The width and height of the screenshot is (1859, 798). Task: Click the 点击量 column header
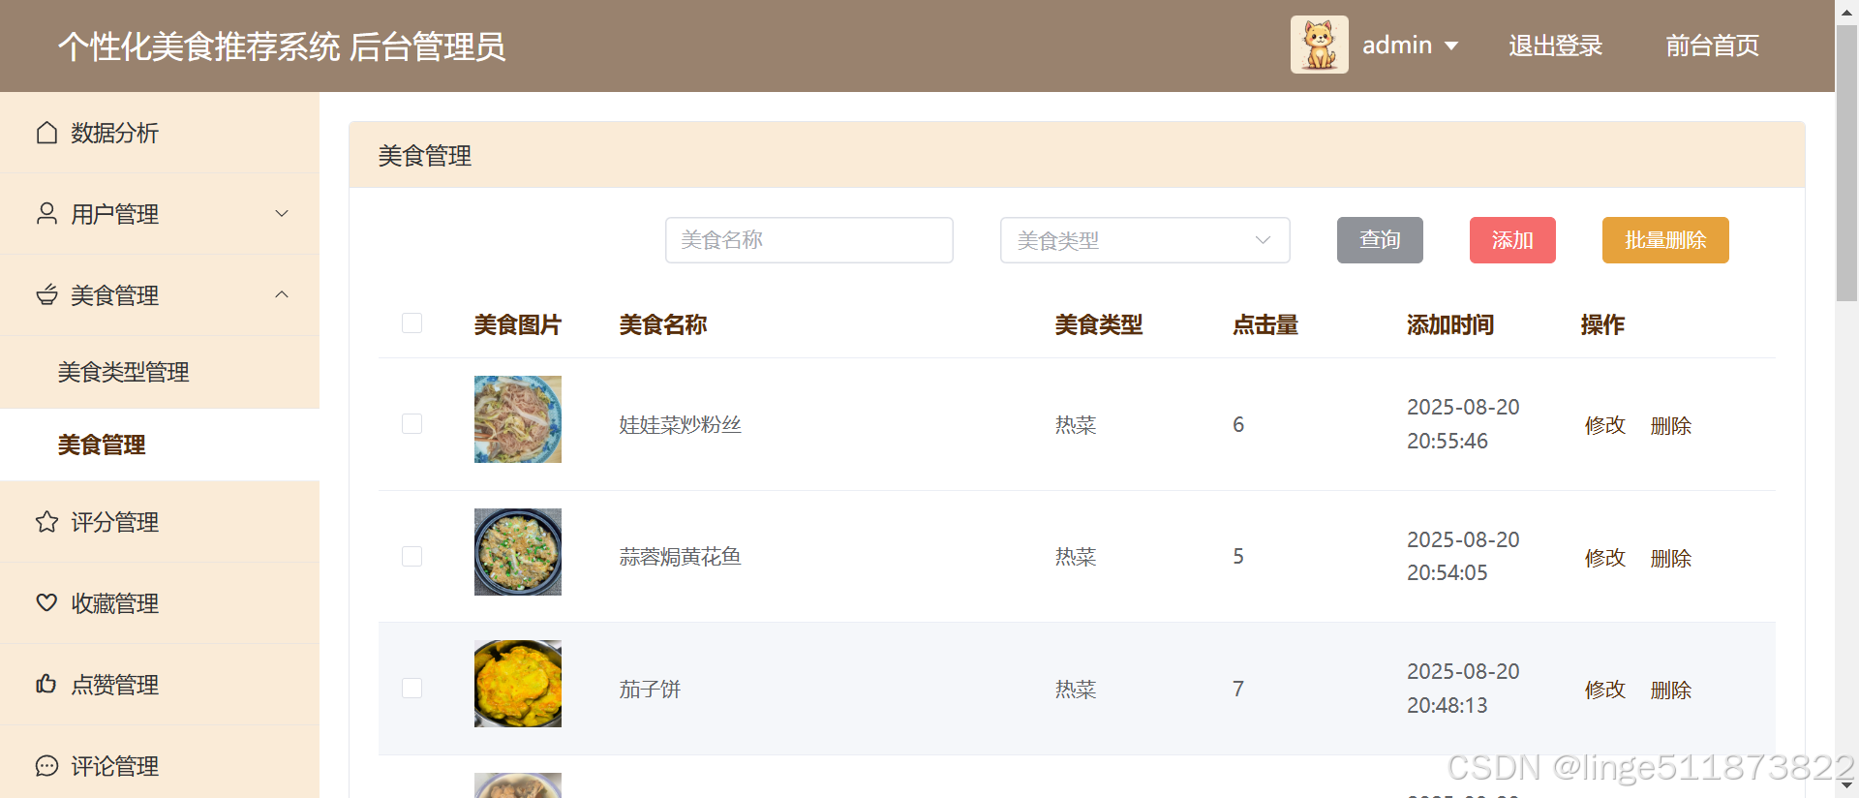1265,324
